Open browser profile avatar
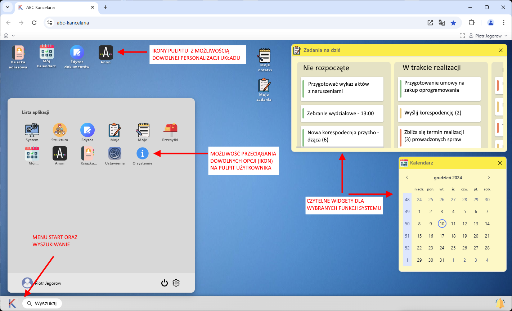Image resolution: width=512 pixels, height=311 pixels. tap(491, 23)
